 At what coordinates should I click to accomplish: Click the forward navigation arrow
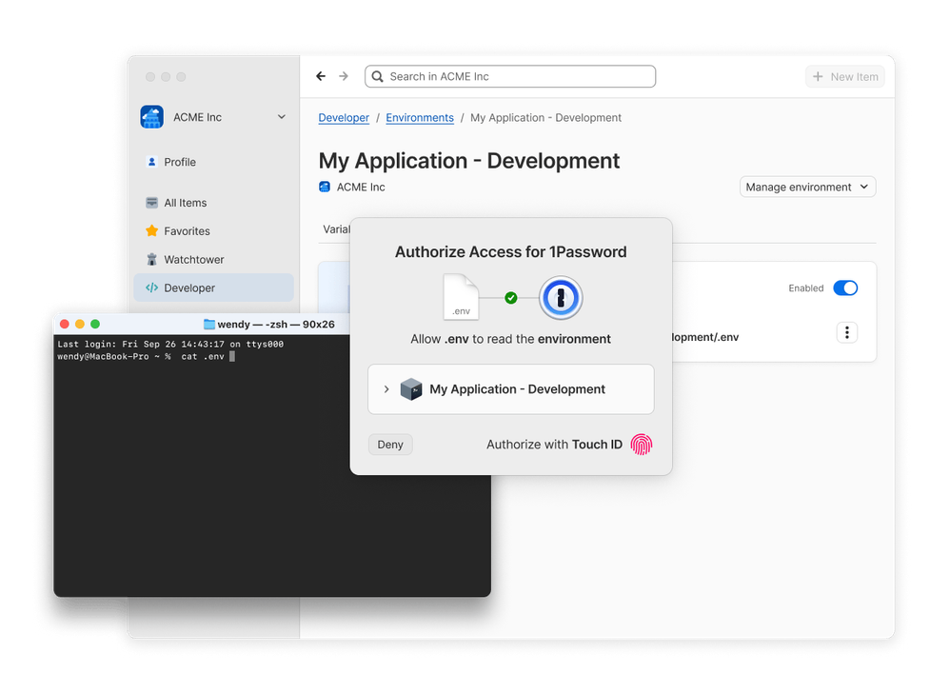pyautogui.click(x=344, y=76)
